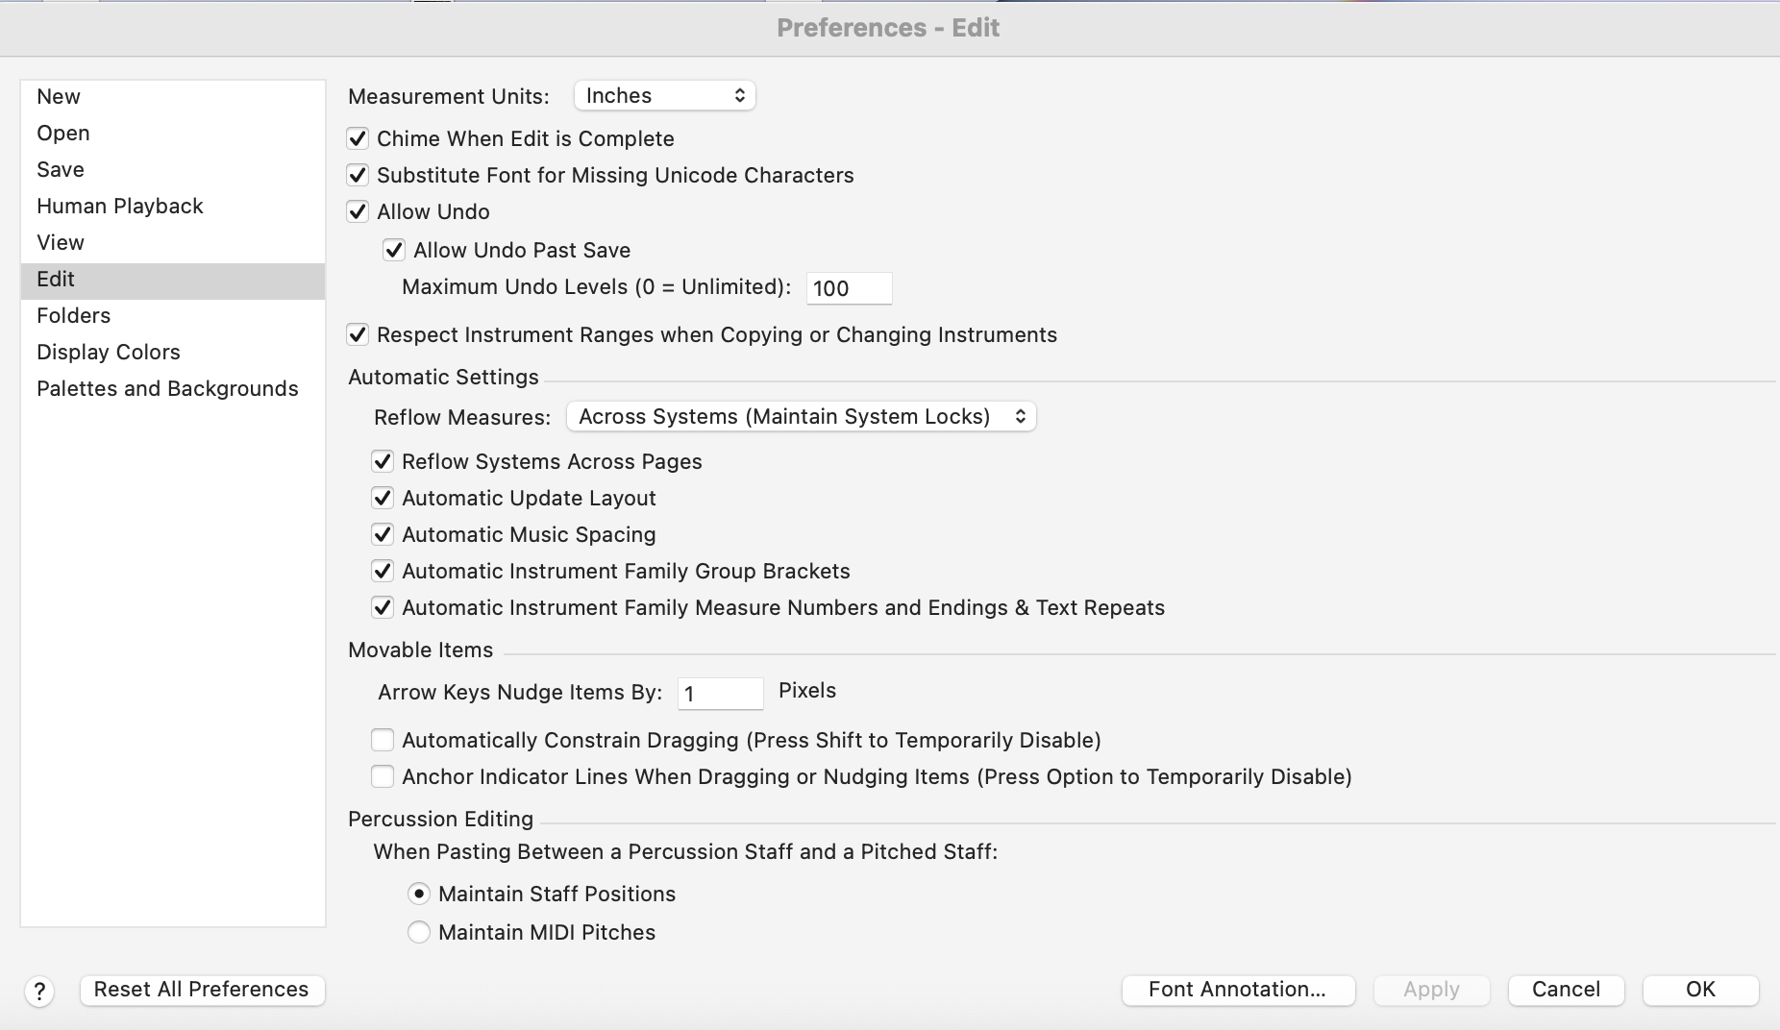
Task: Go to Folders preferences section
Action: pyautogui.click(x=74, y=316)
